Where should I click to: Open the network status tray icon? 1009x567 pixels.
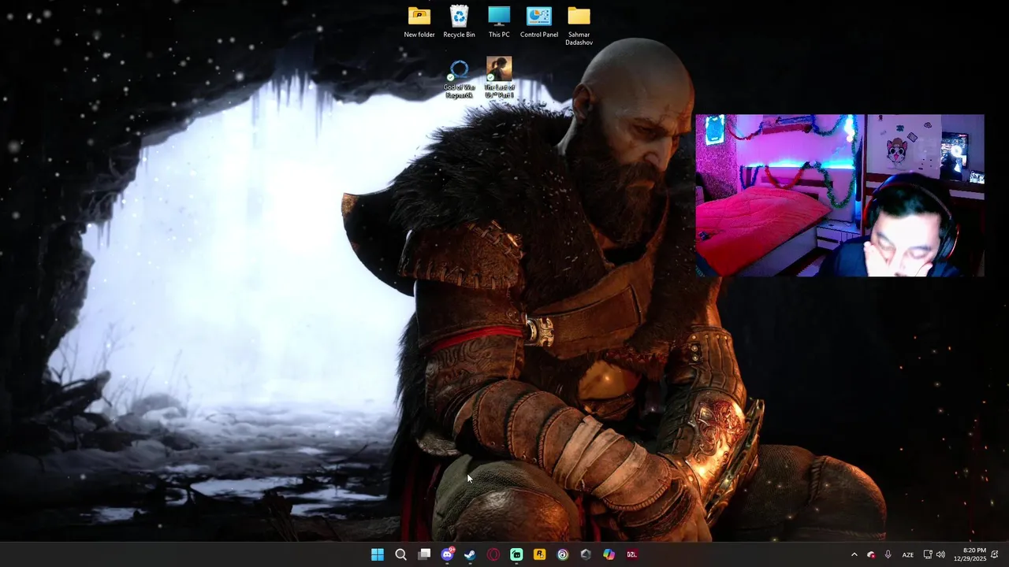928,554
